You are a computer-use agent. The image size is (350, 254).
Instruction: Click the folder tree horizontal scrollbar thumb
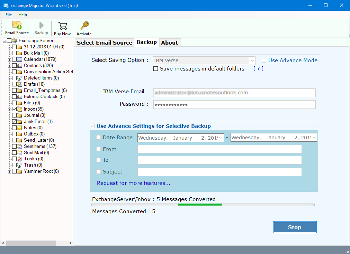(31, 243)
